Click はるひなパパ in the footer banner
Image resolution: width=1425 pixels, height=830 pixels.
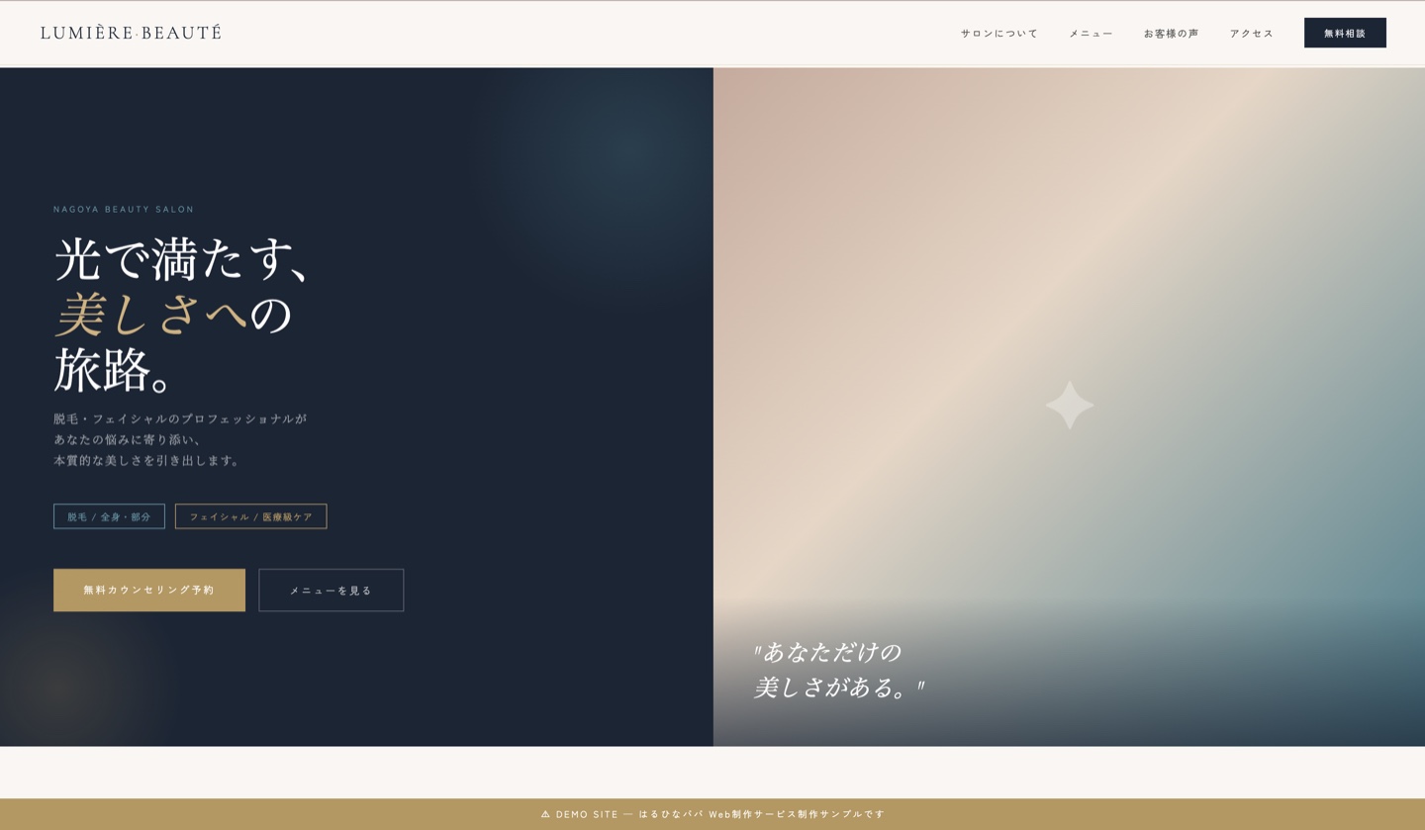tap(670, 814)
